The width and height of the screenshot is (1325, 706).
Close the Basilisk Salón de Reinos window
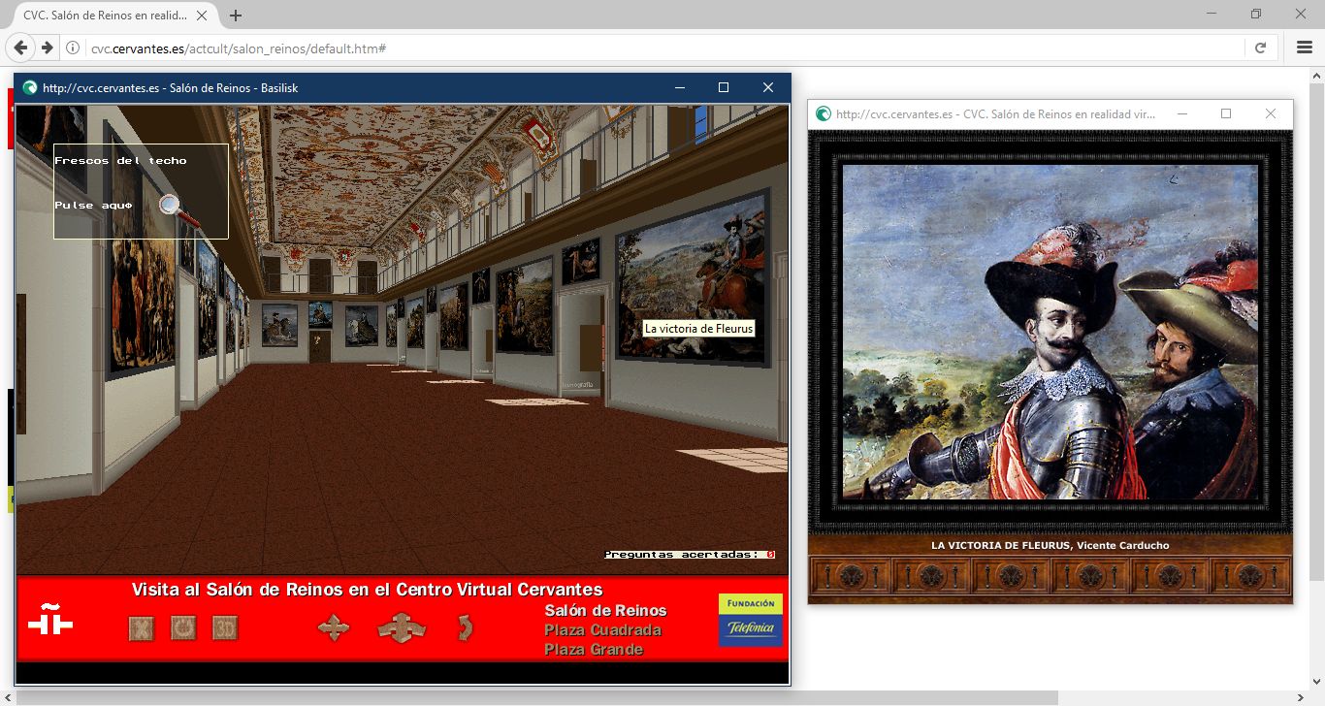pyautogui.click(x=768, y=87)
